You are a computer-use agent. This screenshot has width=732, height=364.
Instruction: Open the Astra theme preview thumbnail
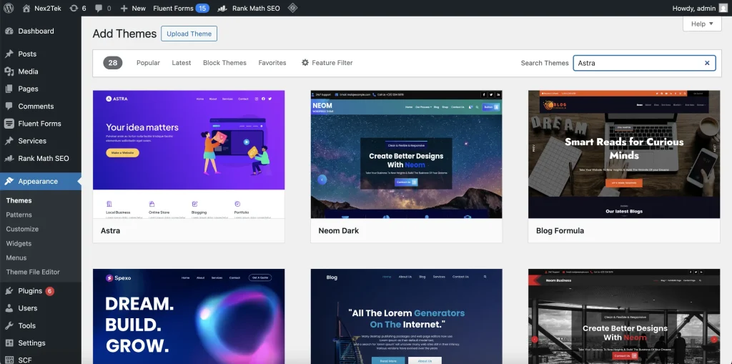pyautogui.click(x=189, y=154)
